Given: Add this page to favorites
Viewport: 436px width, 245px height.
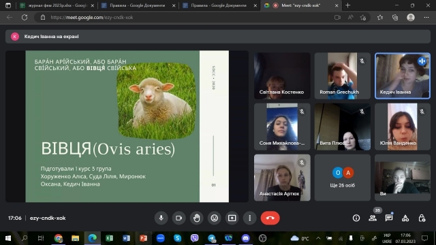Looking at the screenshot, I should pos(363,17).
